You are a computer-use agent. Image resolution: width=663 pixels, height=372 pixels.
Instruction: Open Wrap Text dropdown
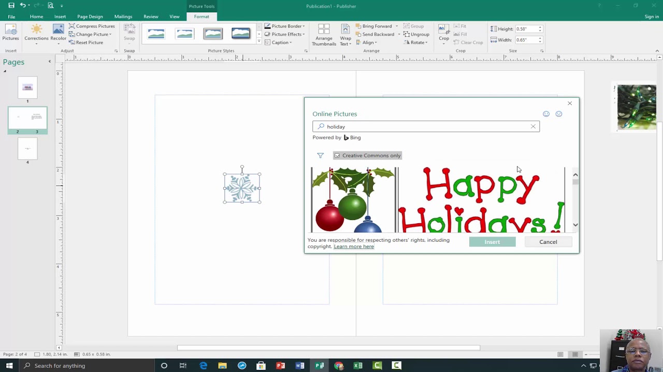tap(345, 35)
